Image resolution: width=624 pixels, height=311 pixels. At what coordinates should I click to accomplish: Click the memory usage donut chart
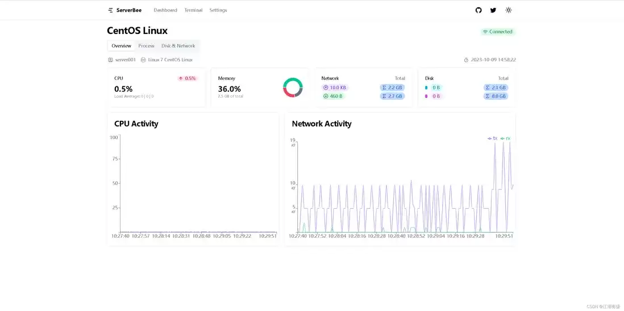(x=293, y=87)
